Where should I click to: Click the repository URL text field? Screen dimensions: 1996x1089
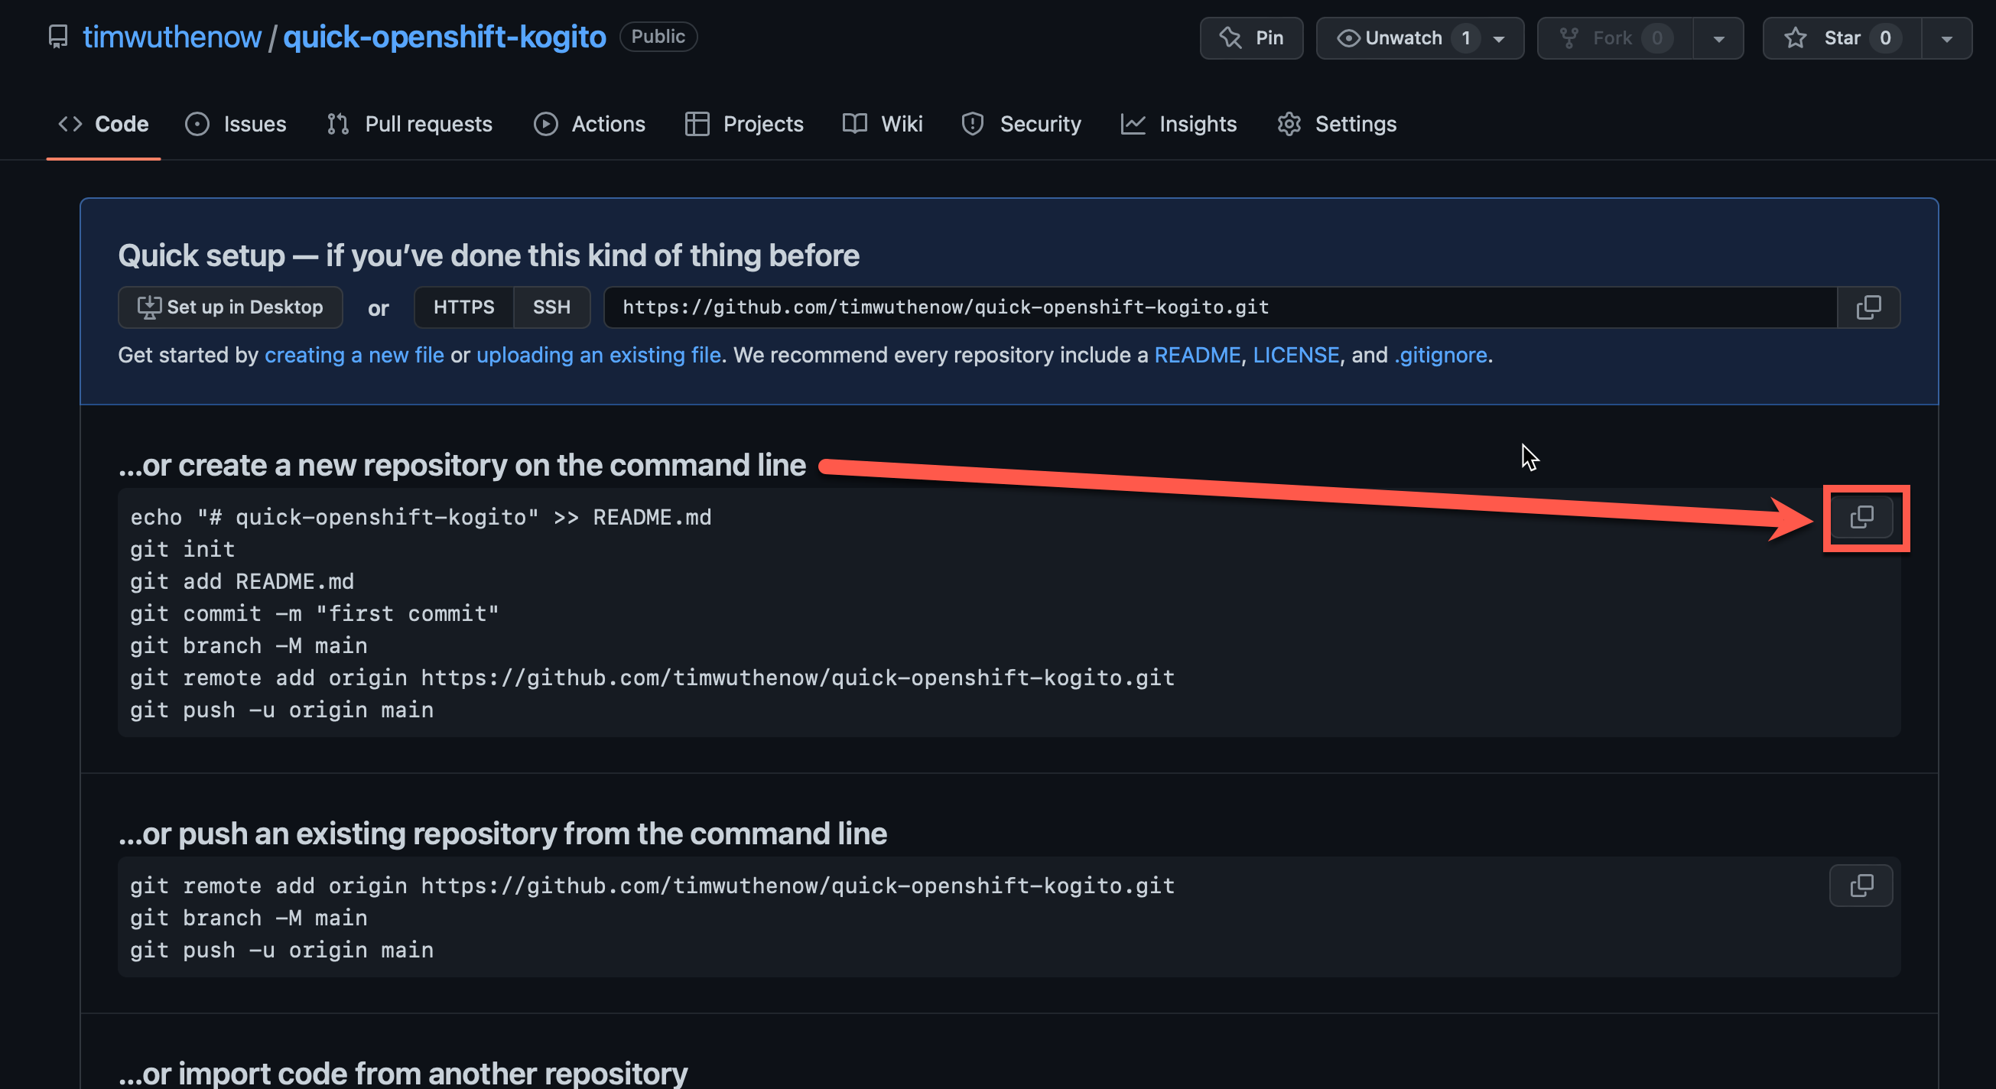[1221, 307]
